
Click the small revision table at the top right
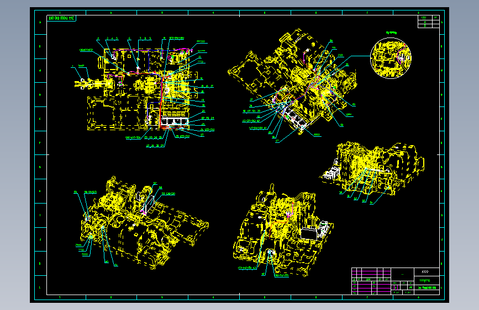(x=428, y=22)
